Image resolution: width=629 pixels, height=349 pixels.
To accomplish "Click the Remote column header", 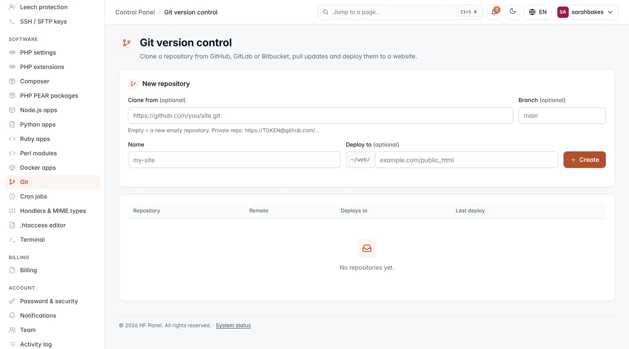I will pyautogui.click(x=259, y=211).
